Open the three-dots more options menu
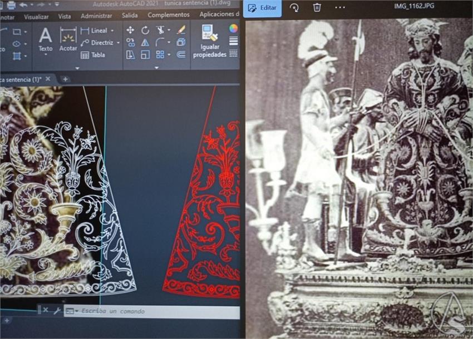The height and width of the screenshot is (339, 473). (x=340, y=8)
